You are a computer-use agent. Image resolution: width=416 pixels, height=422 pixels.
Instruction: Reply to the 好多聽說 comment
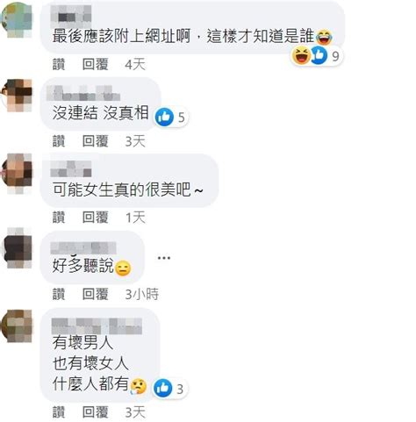96,294
